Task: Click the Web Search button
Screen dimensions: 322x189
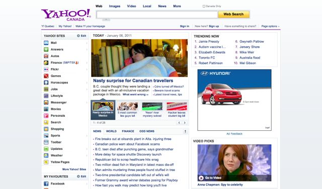Action: pos(233,15)
